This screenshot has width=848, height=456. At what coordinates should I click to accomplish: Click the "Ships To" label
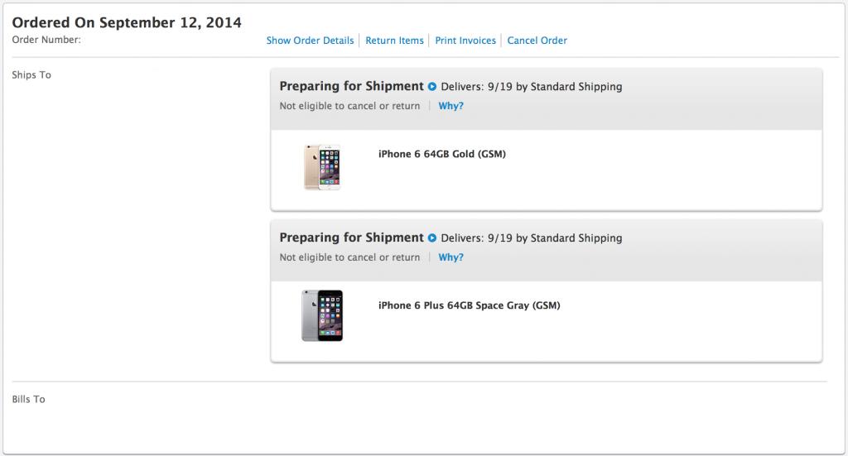click(x=31, y=75)
